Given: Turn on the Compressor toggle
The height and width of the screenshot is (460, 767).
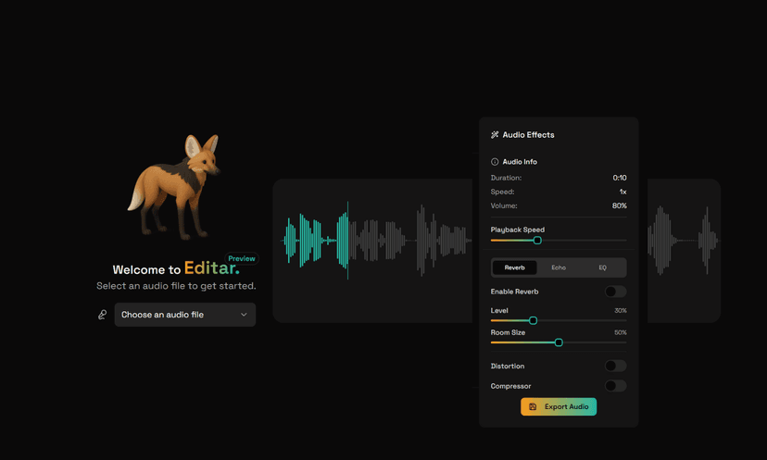Looking at the screenshot, I should tap(615, 386).
